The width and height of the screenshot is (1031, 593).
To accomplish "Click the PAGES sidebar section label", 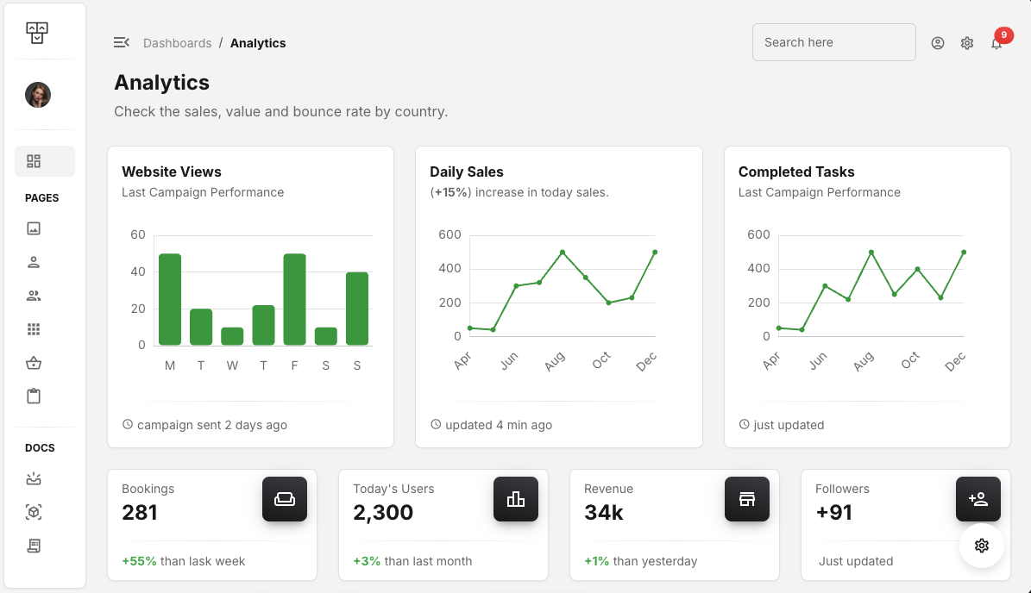I will pyautogui.click(x=42, y=198).
